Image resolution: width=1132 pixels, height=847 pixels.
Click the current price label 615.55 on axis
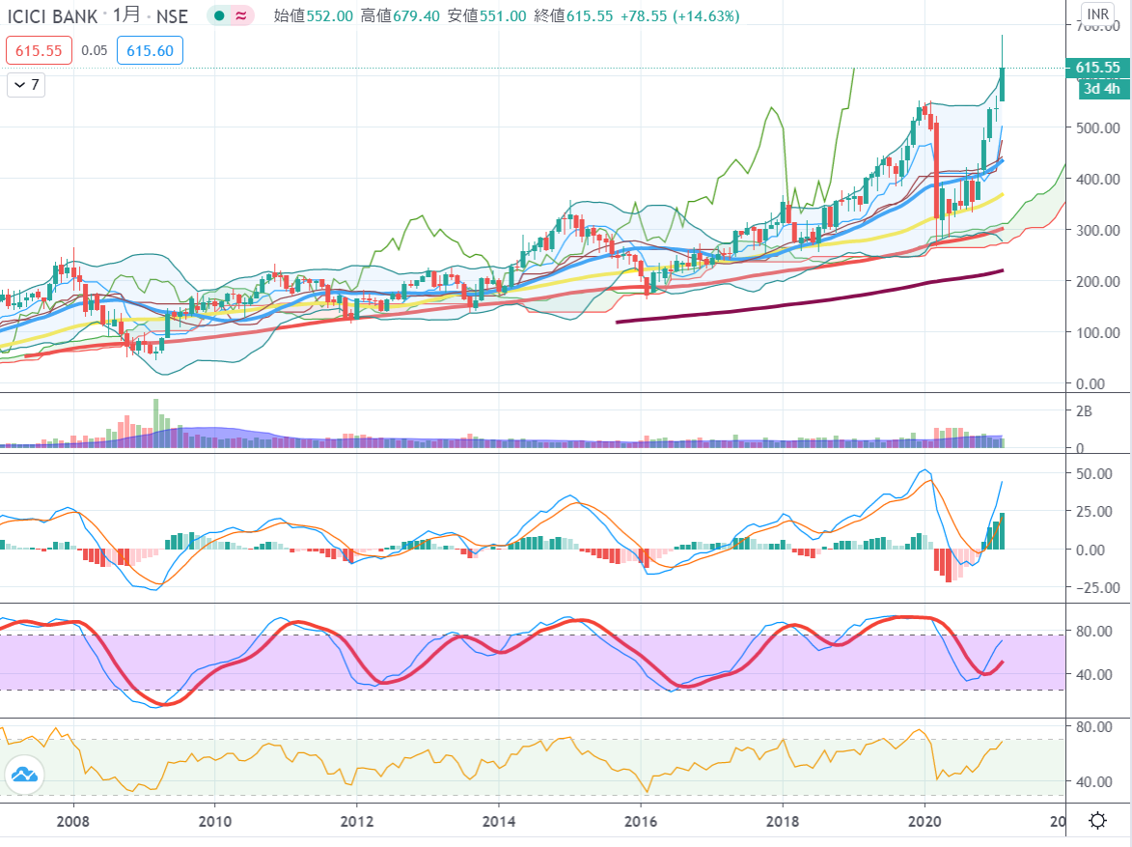1097,68
